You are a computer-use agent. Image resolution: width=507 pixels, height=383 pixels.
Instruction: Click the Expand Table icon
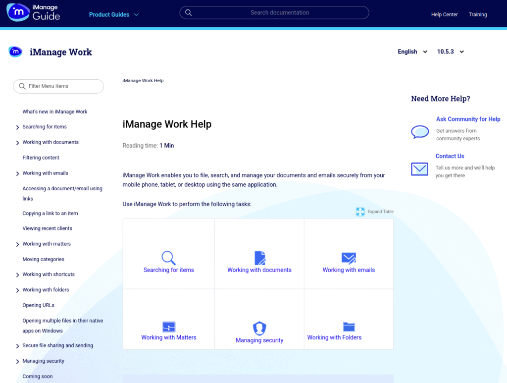(x=360, y=212)
